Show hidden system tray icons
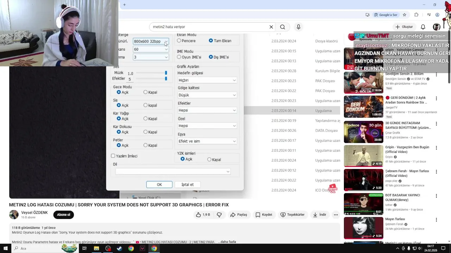 398,248
